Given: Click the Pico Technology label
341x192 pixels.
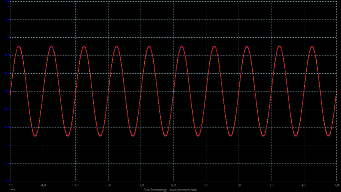Looking at the screenshot, I should point(155,190).
